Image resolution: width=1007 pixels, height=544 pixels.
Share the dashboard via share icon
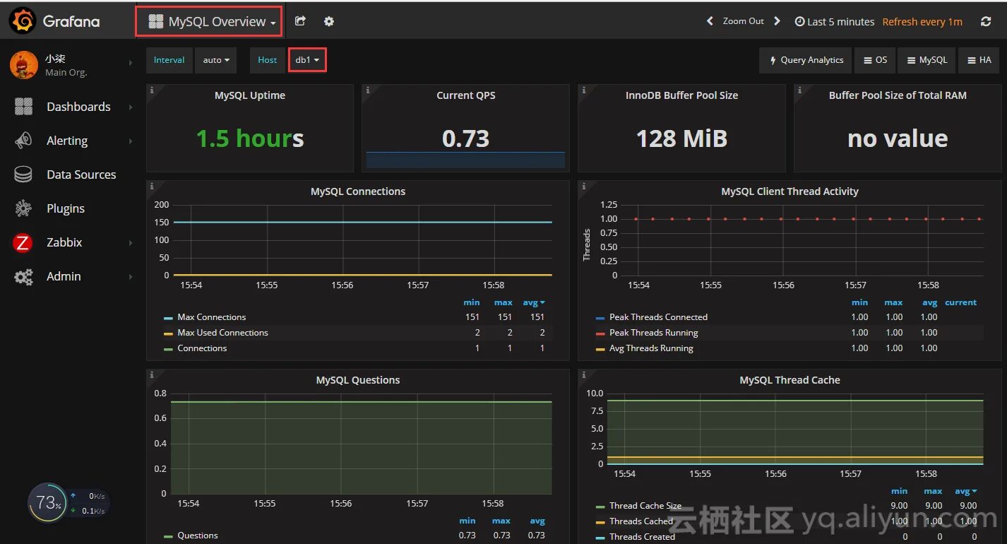click(300, 21)
